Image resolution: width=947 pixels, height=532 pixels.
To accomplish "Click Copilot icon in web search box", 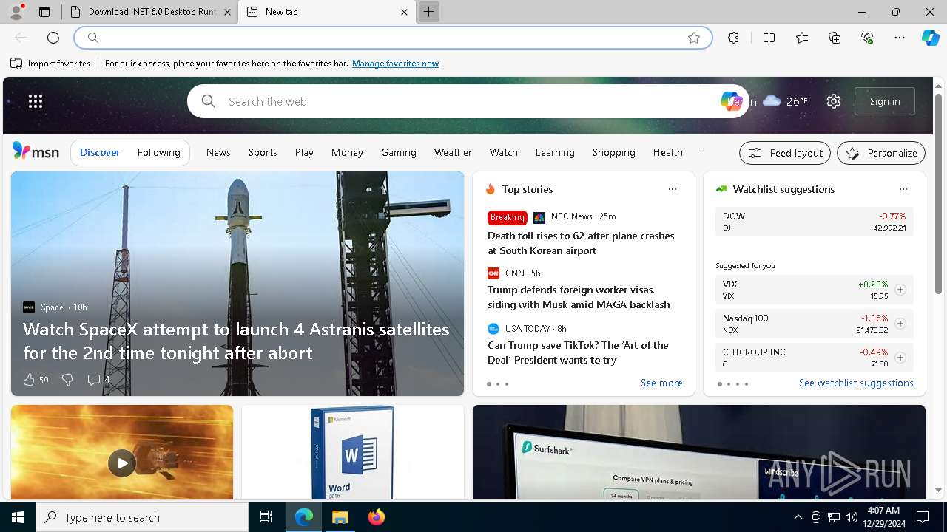I will 730,101.
